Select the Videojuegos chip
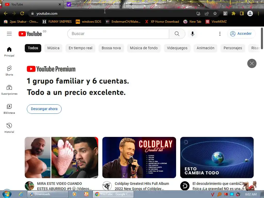 click(x=177, y=48)
